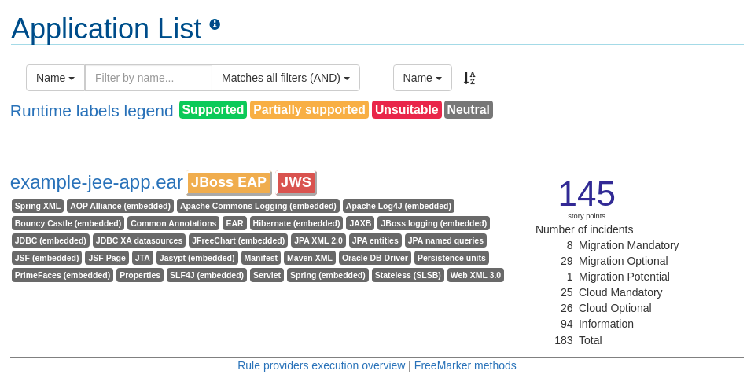The width and height of the screenshot is (747, 374).
Task: Open the Name sort-by dropdown
Action: pyautogui.click(x=422, y=78)
